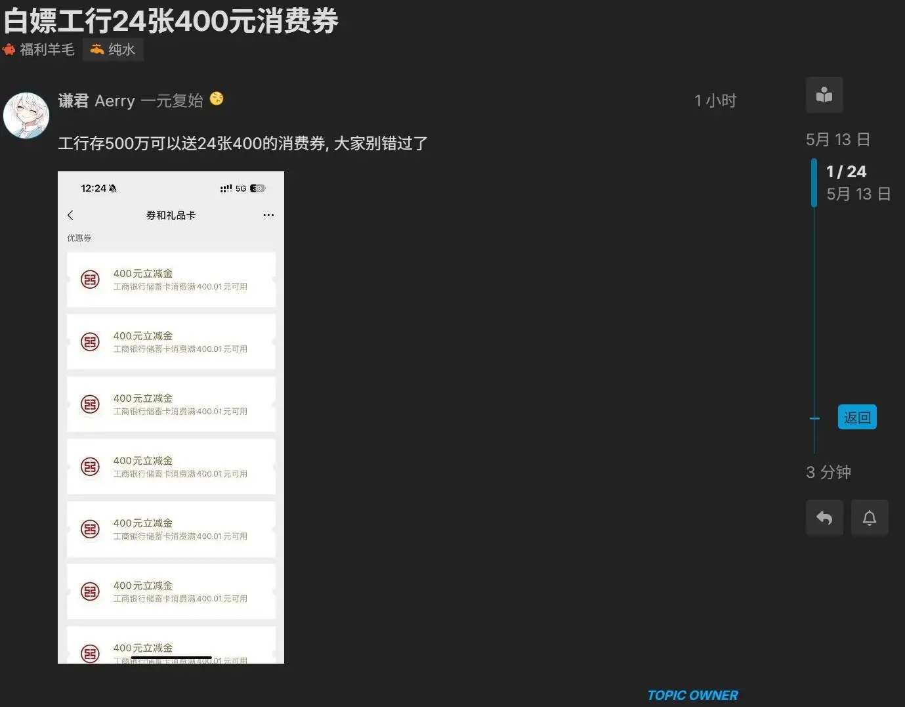Click the reply arrow button

pyautogui.click(x=824, y=518)
